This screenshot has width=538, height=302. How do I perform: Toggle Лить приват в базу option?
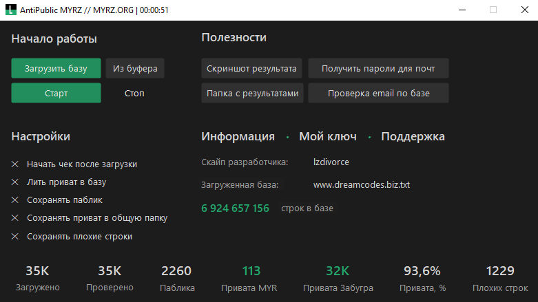[x=59, y=182]
